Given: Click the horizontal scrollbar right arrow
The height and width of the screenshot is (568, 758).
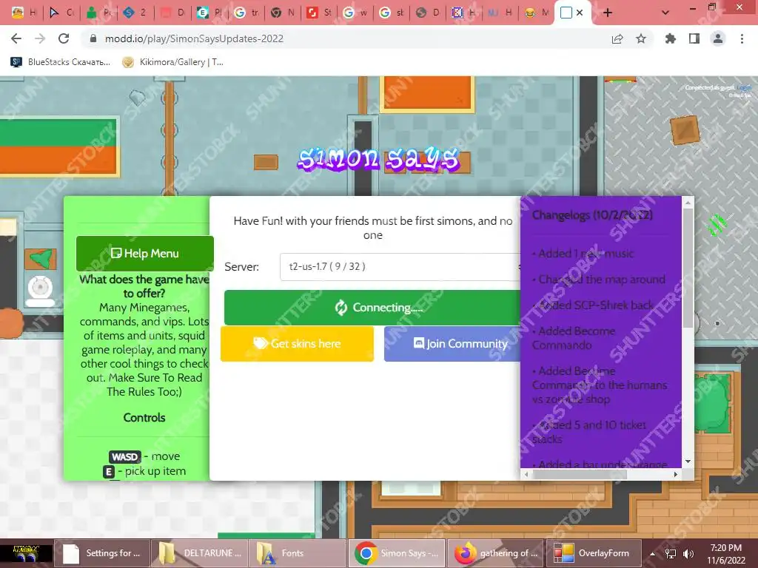Looking at the screenshot, I should (x=675, y=474).
